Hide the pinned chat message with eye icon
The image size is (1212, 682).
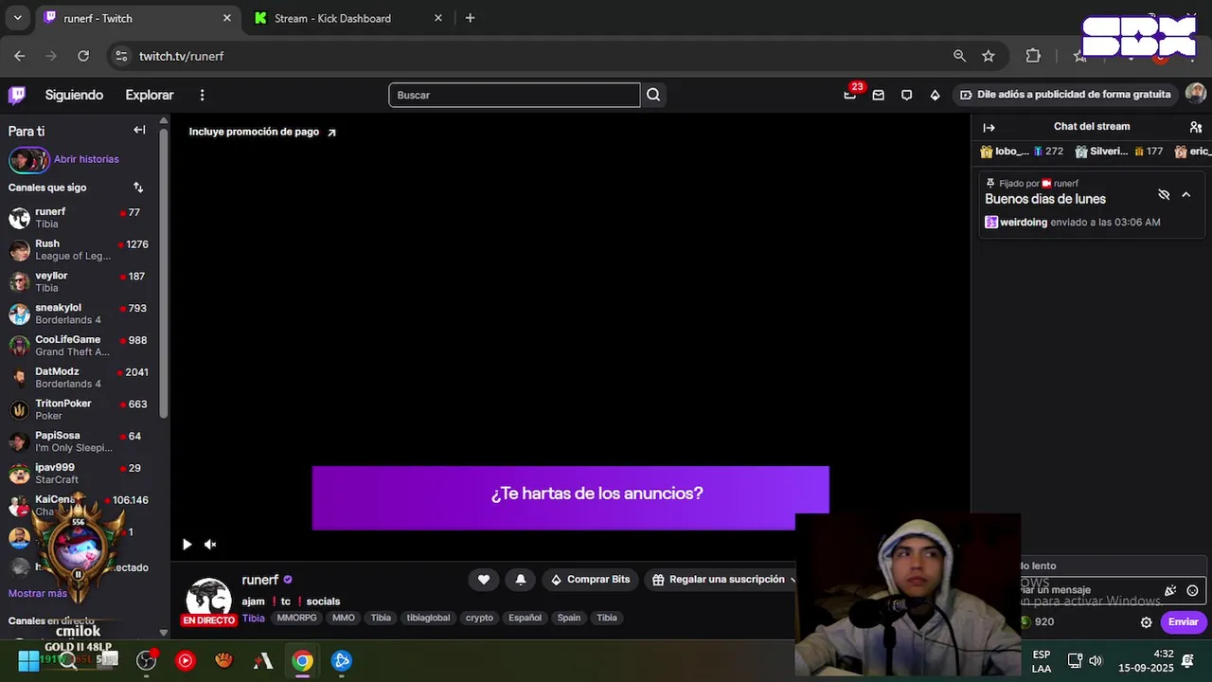point(1164,194)
